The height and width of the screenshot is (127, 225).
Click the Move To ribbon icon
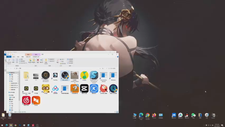[x=30, y=61]
